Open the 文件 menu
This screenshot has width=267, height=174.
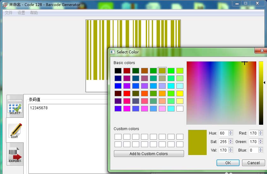pos(9,13)
